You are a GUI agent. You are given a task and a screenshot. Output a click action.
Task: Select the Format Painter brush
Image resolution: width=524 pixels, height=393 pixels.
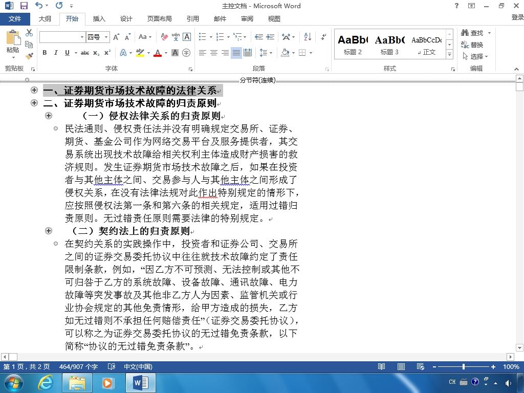[29, 56]
